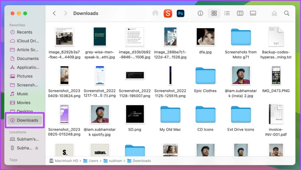Open Music in sidebar
301x170 pixels.
click(24, 94)
